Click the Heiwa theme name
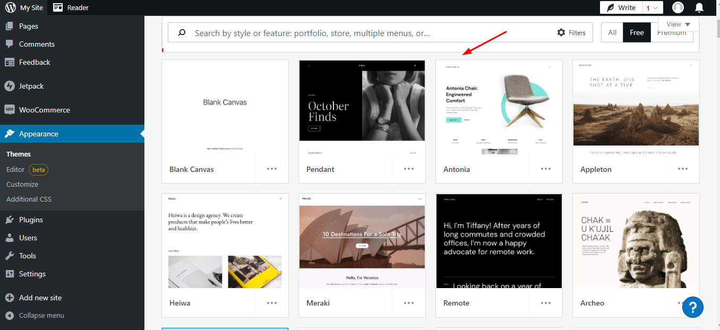 coord(179,303)
